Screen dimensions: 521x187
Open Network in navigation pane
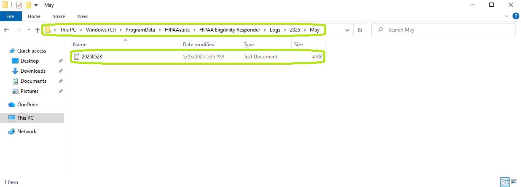pyautogui.click(x=27, y=132)
